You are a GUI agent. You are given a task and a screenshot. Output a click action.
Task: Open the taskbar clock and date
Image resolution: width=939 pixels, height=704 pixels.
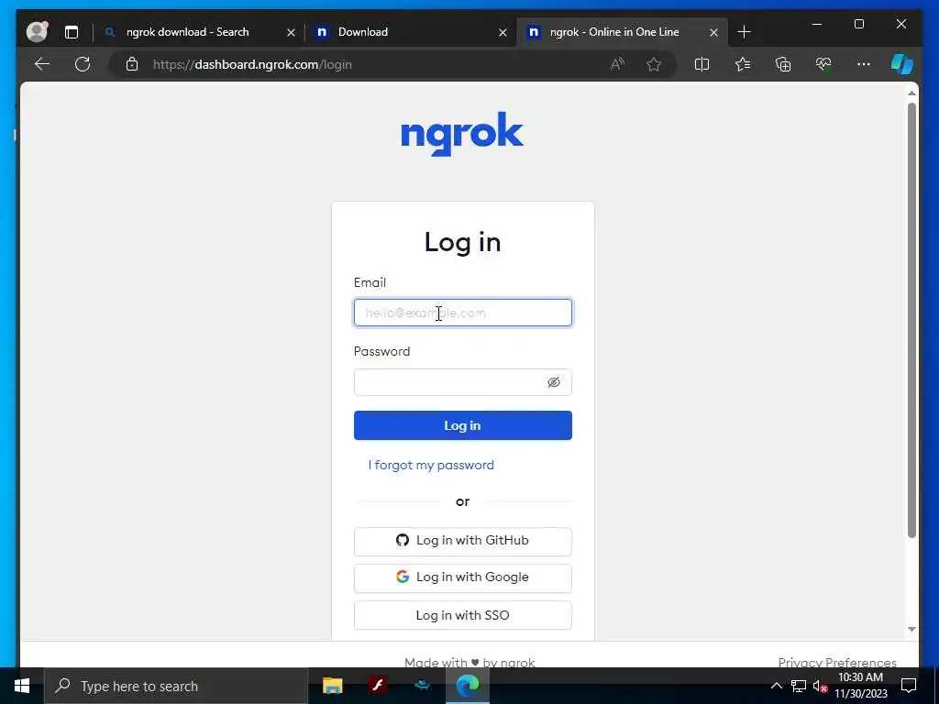(x=861, y=686)
